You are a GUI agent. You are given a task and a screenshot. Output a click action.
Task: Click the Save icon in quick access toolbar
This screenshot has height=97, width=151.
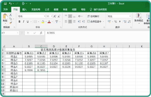coord(5,4)
